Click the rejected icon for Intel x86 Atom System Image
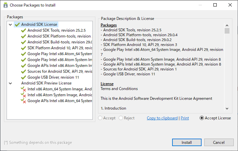Screen dimensions: 238x151 coord(23,95)
